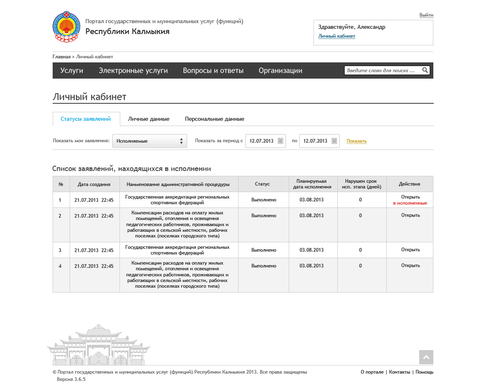Go to 'Вопросы и ответы' section
The image size is (486, 389).
[x=213, y=71]
